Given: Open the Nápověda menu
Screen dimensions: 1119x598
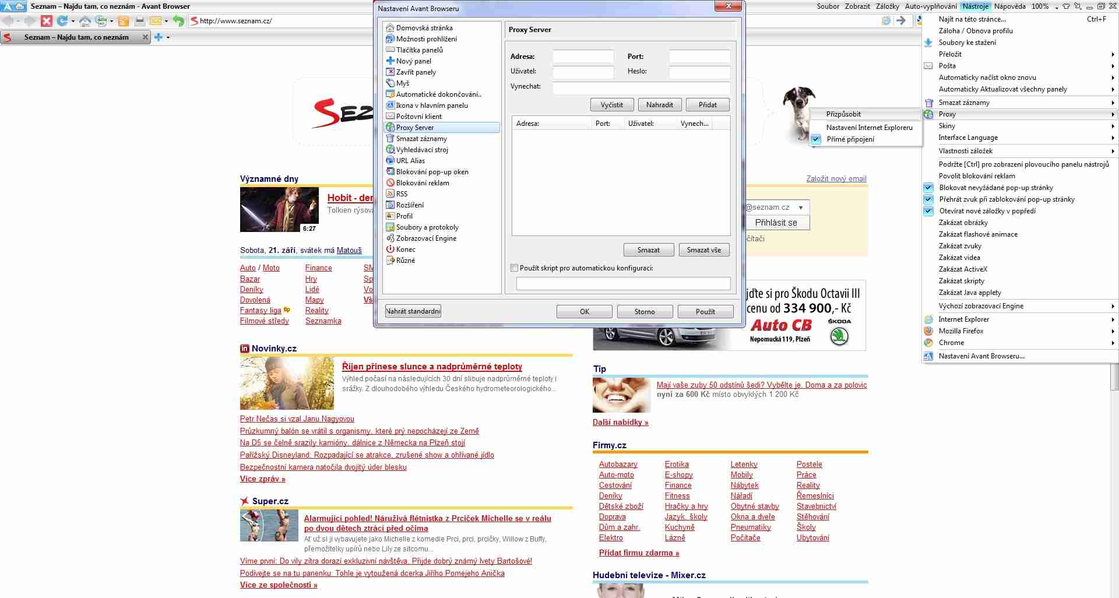Looking at the screenshot, I should tap(1009, 6).
